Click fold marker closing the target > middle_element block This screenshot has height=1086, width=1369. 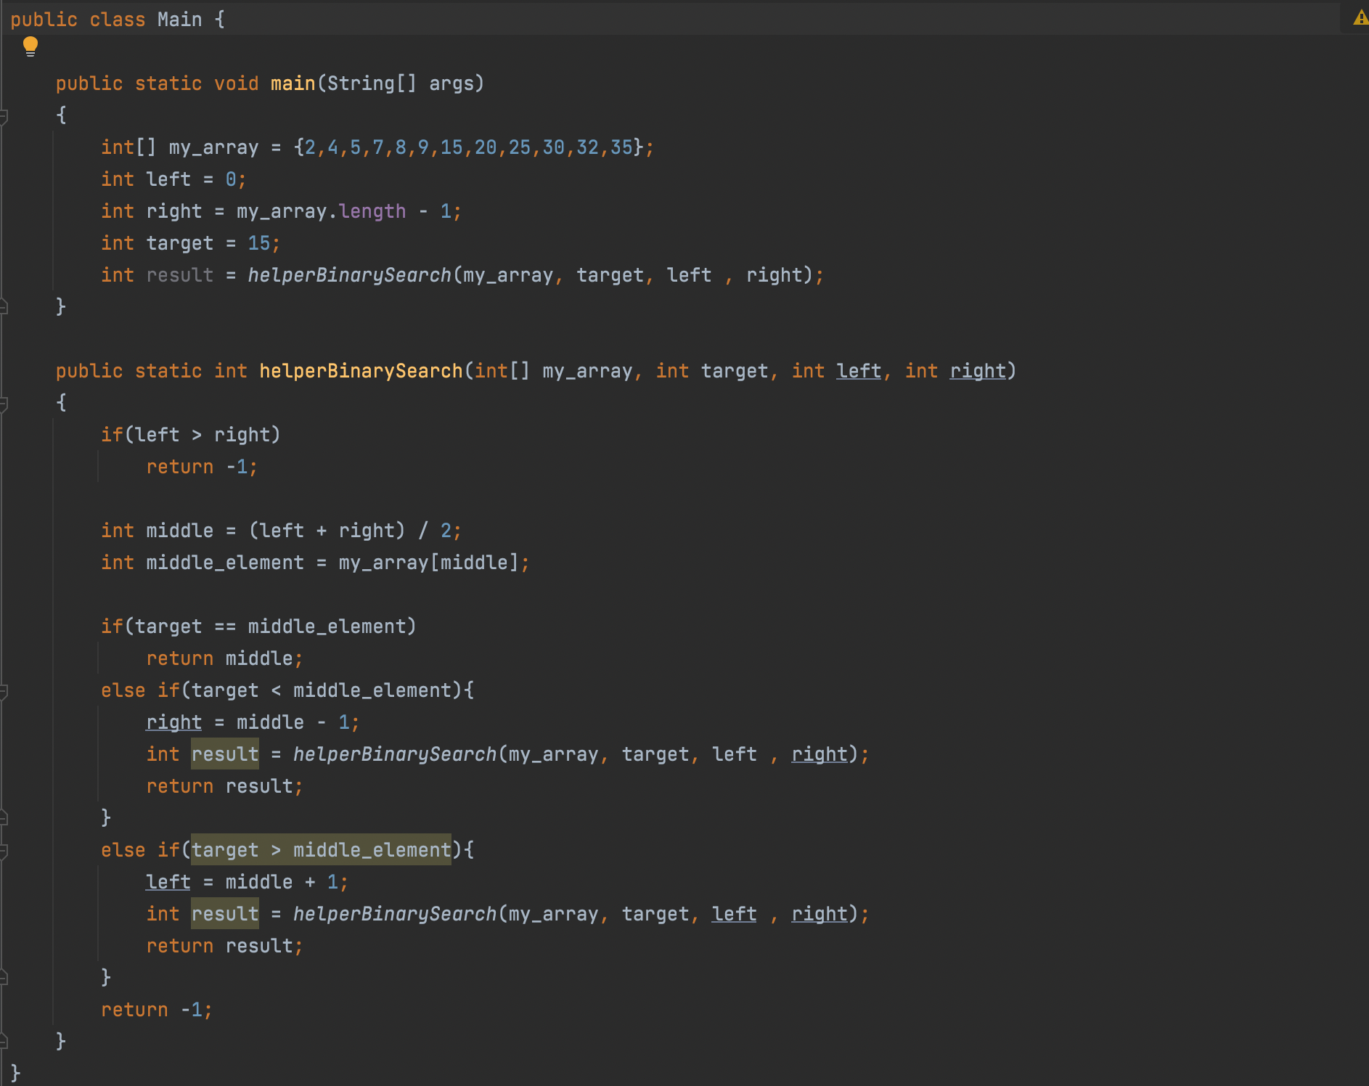(4, 977)
